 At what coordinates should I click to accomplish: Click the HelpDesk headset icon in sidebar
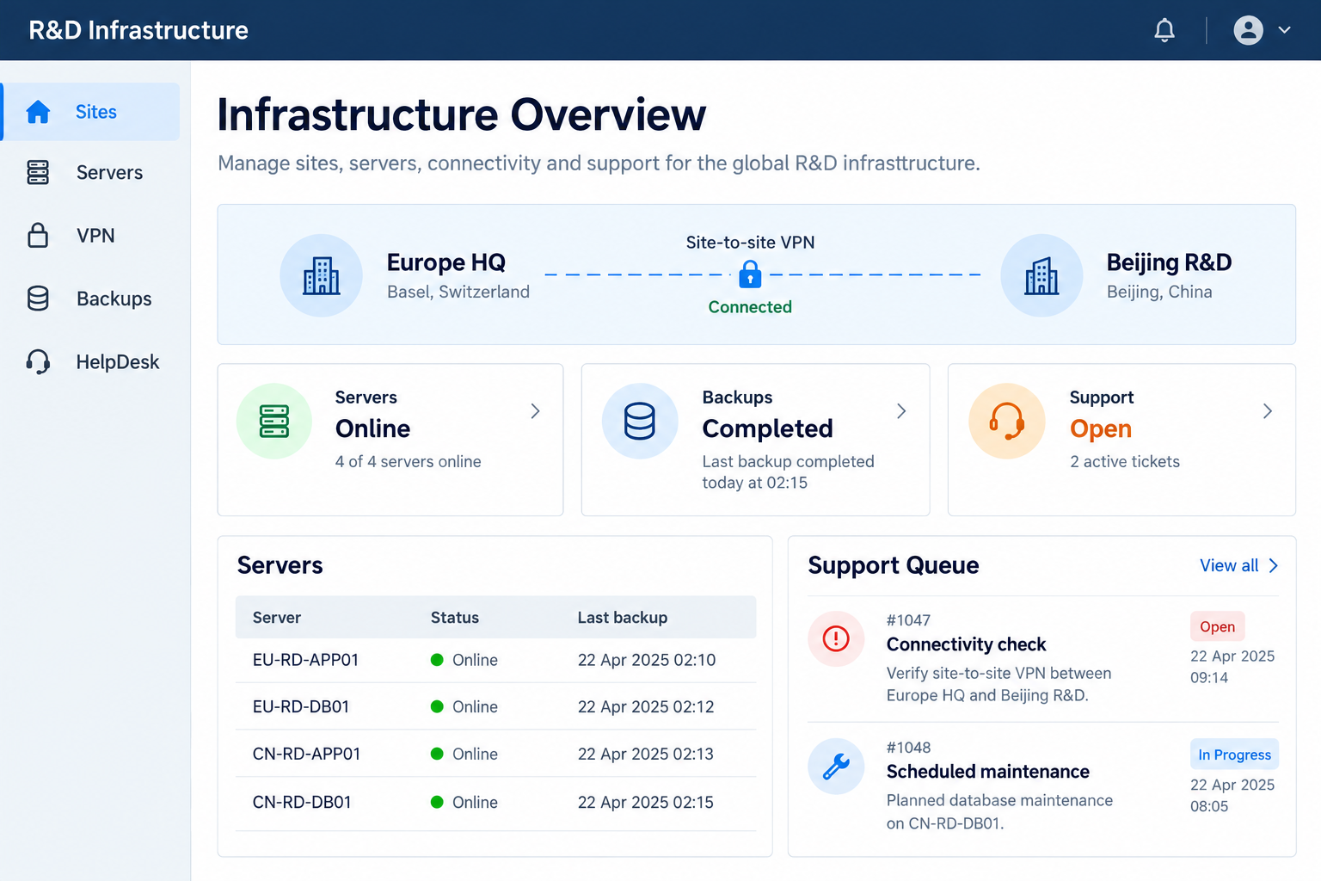[x=38, y=361]
